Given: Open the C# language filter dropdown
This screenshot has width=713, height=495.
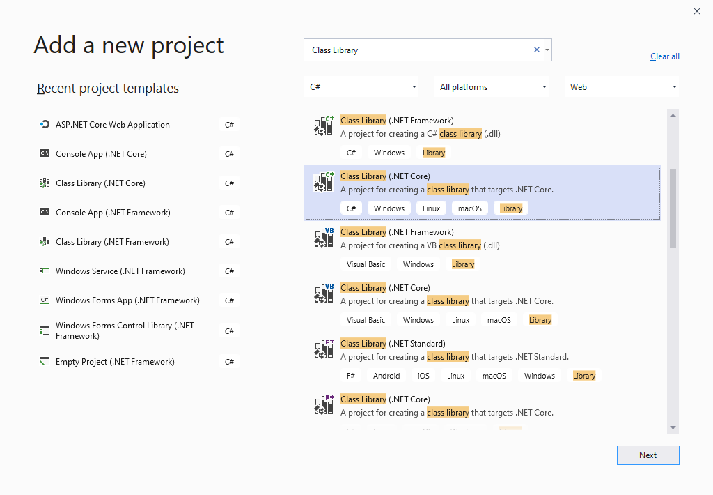Looking at the screenshot, I should click(x=361, y=86).
